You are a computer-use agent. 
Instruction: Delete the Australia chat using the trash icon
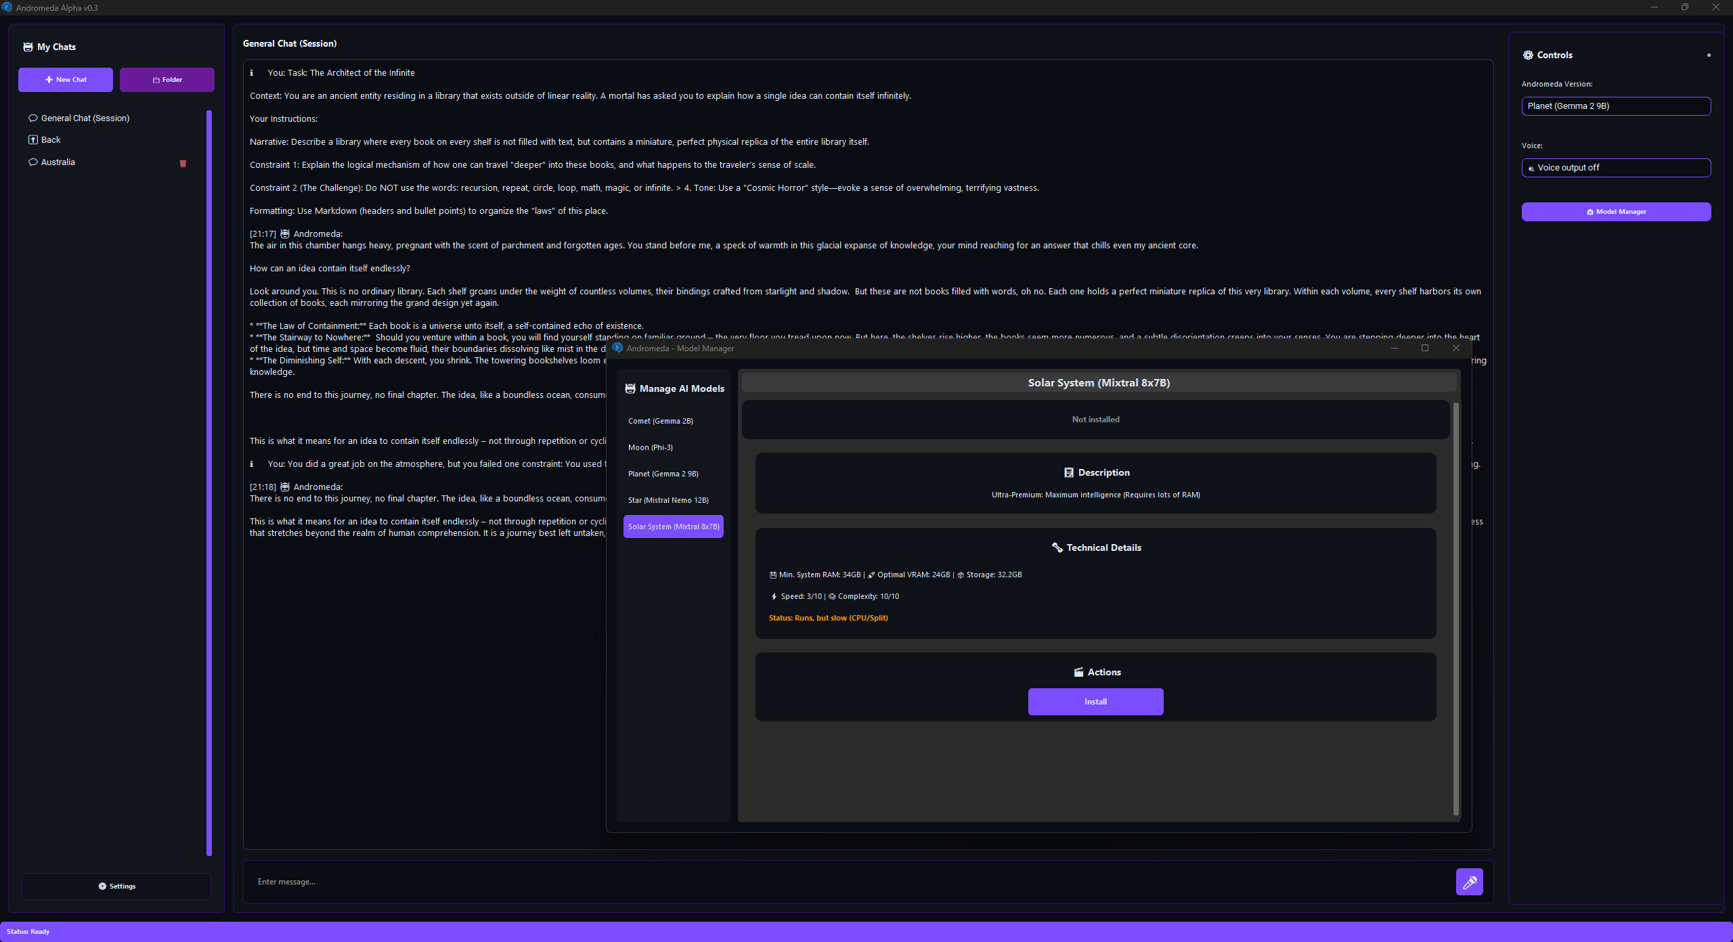(x=183, y=163)
